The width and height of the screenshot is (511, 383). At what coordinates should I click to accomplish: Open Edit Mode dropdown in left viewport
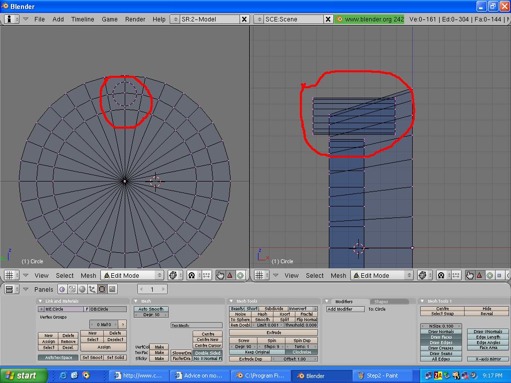click(x=132, y=275)
